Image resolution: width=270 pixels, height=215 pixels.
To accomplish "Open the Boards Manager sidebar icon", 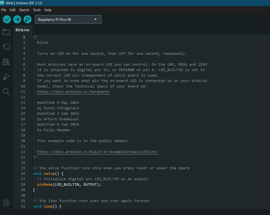I will click(6, 47).
